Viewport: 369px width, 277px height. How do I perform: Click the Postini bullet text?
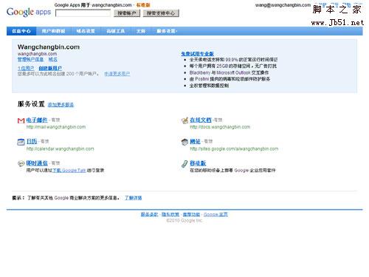point(230,79)
